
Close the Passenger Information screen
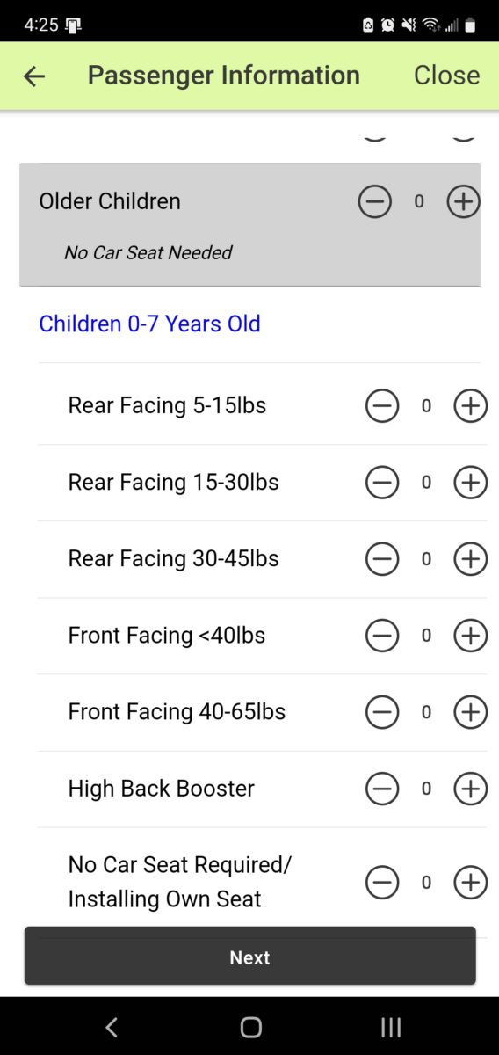click(446, 76)
